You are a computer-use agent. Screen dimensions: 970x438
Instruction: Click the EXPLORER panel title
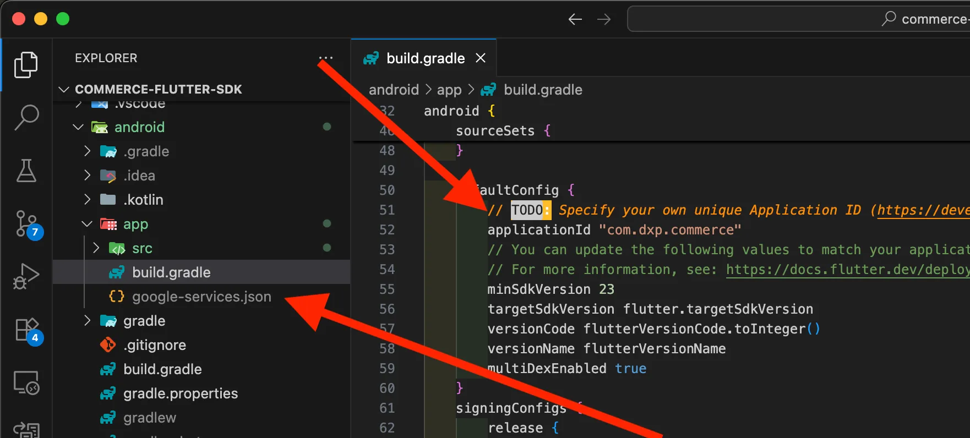(x=106, y=58)
